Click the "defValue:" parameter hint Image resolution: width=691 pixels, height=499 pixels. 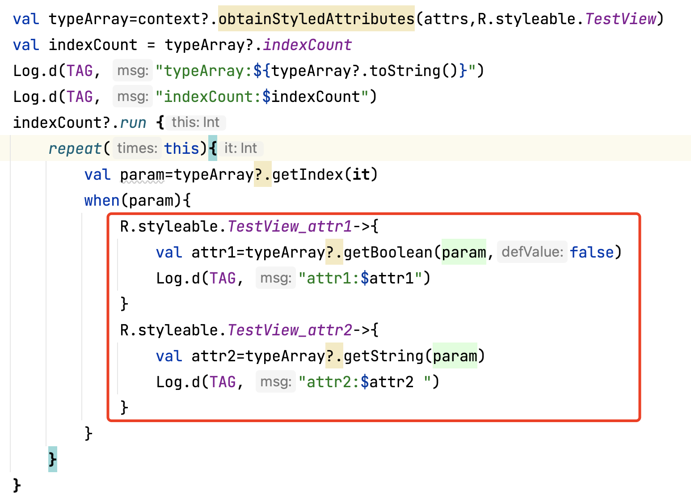click(532, 252)
